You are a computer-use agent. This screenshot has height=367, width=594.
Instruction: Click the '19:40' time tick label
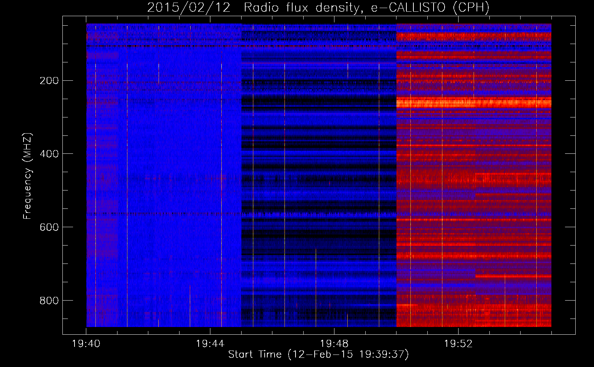click(86, 344)
